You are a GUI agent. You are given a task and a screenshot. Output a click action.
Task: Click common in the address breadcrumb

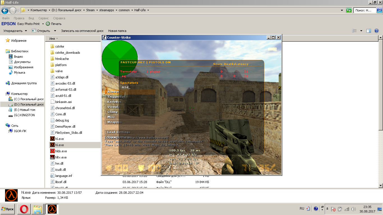[124, 10]
